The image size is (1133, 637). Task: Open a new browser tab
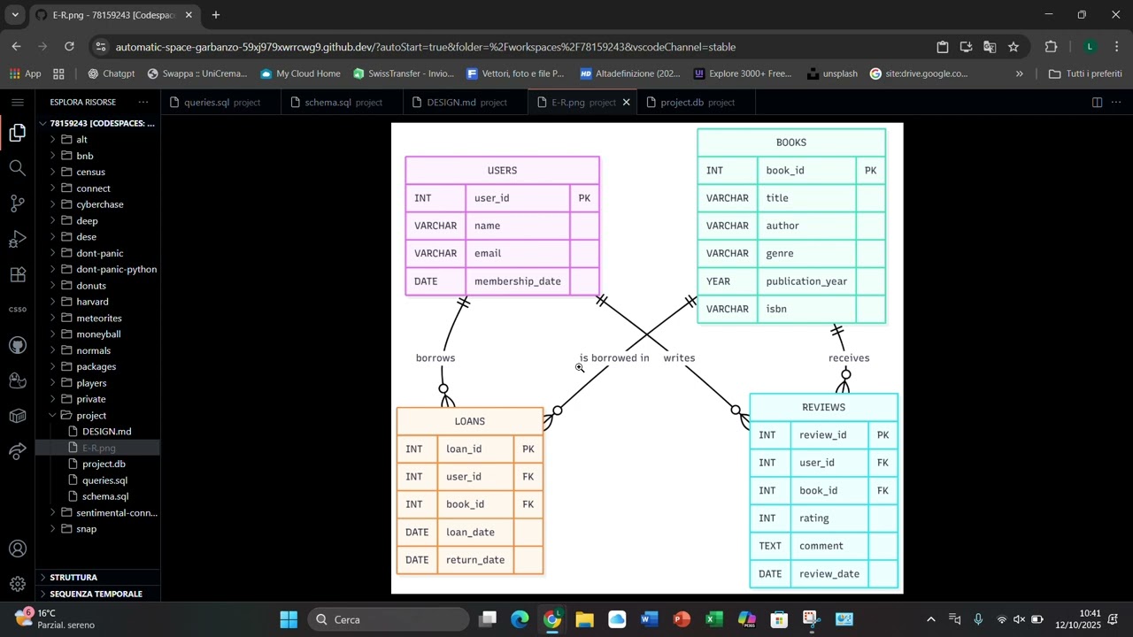click(215, 15)
